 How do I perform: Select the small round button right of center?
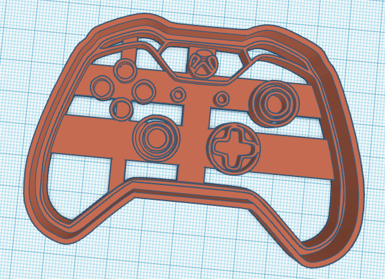pyautogui.click(x=222, y=99)
